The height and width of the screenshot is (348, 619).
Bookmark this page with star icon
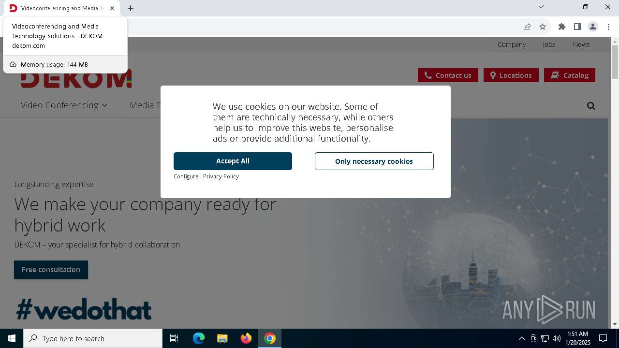pyautogui.click(x=543, y=27)
